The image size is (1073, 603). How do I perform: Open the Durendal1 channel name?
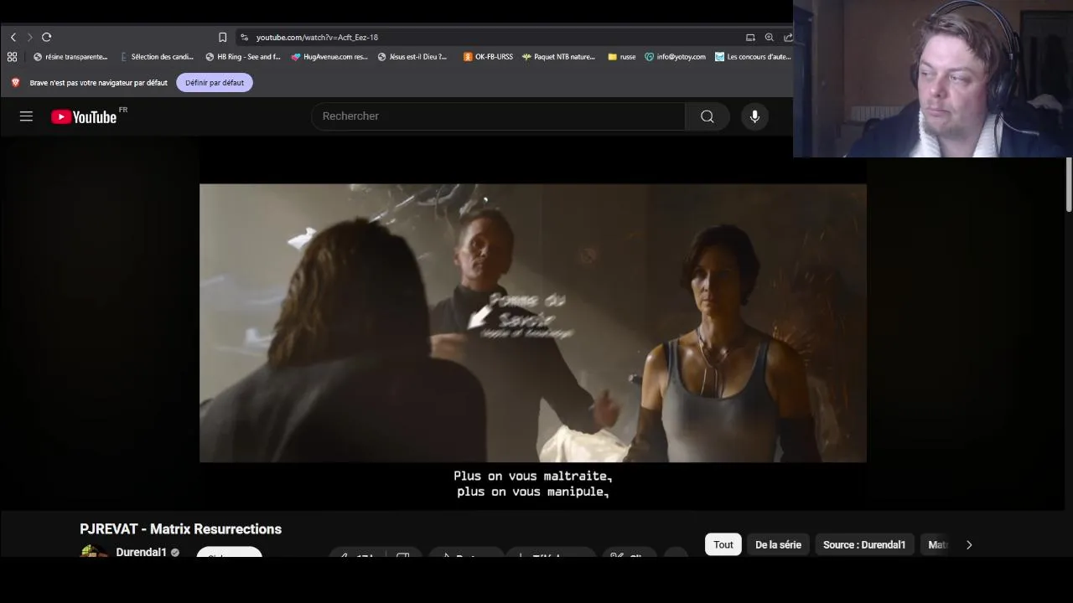click(x=141, y=552)
